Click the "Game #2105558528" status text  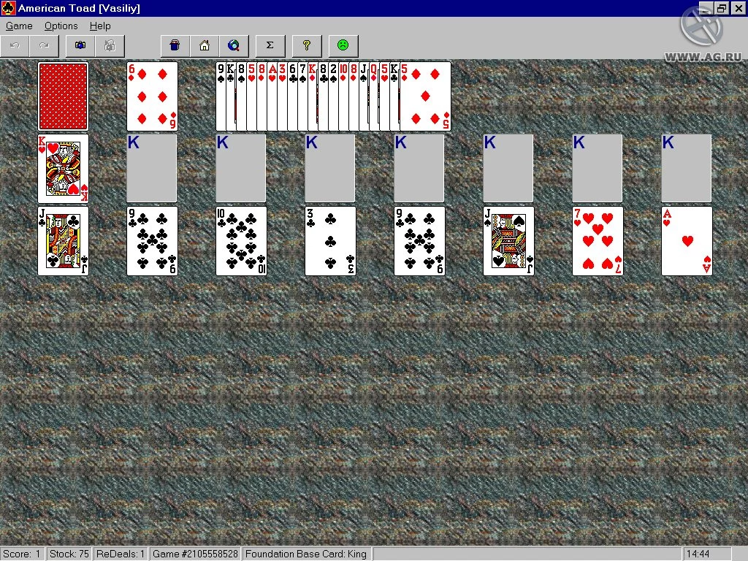coord(195,554)
